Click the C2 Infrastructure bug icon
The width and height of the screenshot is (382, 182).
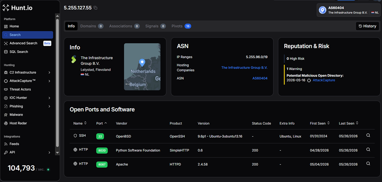pyautogui.click(x=6, y=73)
